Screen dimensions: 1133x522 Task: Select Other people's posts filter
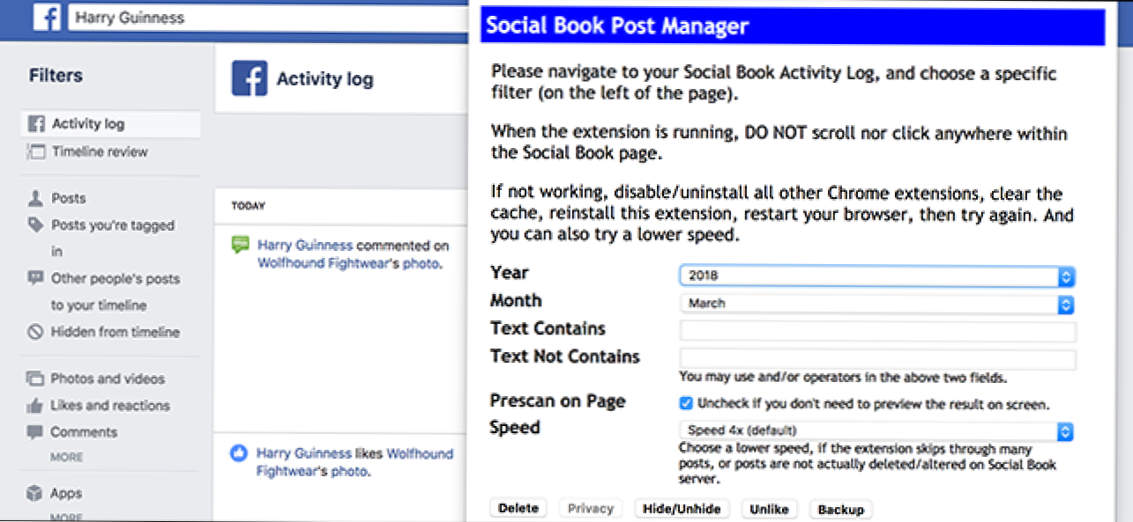click(x=115, y=279)
